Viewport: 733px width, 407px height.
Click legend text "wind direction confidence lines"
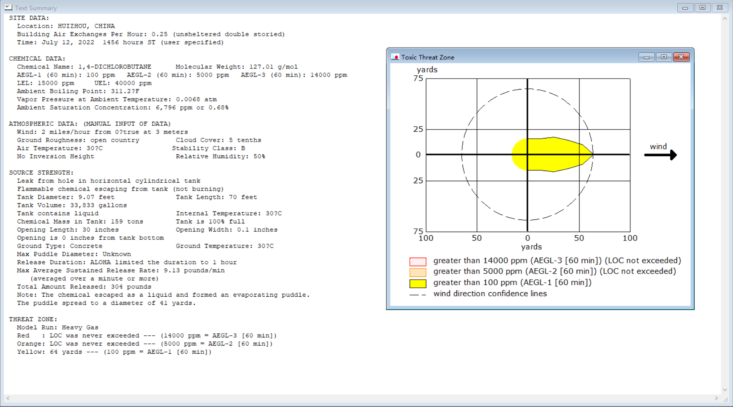490,293
